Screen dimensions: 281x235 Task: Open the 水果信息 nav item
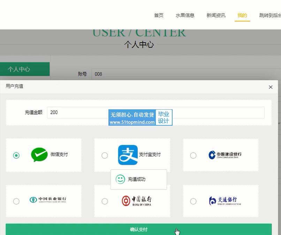(185, 15)
